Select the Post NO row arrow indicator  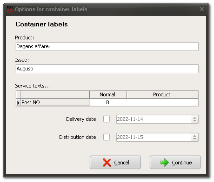tap(18, 102)
